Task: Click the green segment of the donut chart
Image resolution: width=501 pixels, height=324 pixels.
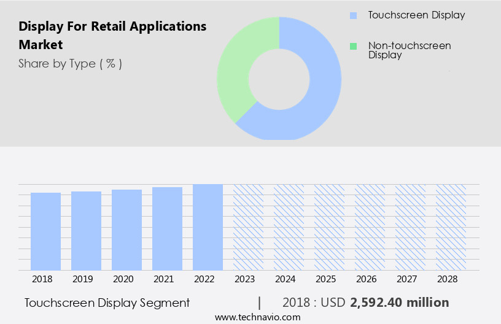Action: click(x=239, y=67)
